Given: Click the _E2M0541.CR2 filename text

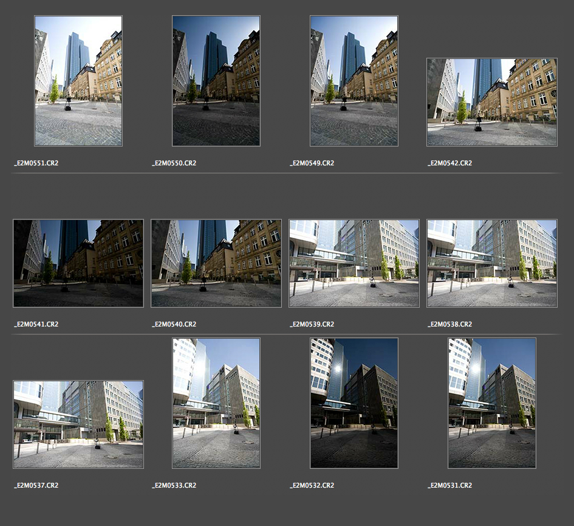Looking at the screenshot, I should (x=36, y=324).
